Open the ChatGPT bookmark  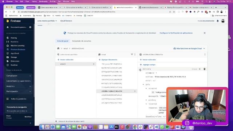point(88,15)
